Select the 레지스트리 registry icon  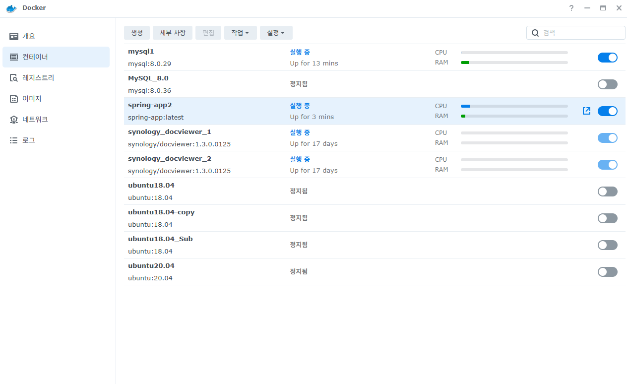(x=14, y=78)
